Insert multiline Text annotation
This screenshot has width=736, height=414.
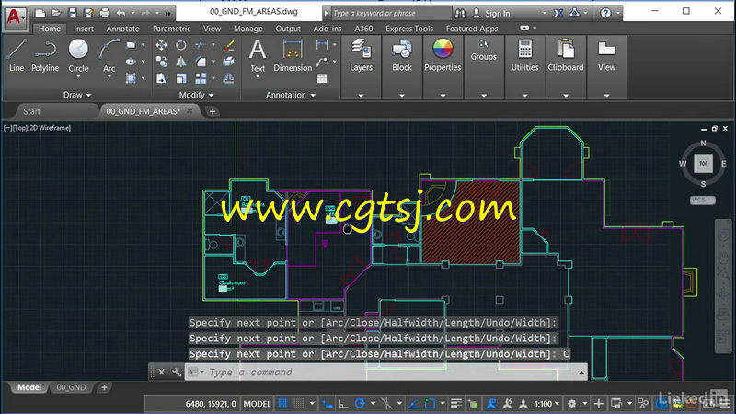click(x=258, y=56)
